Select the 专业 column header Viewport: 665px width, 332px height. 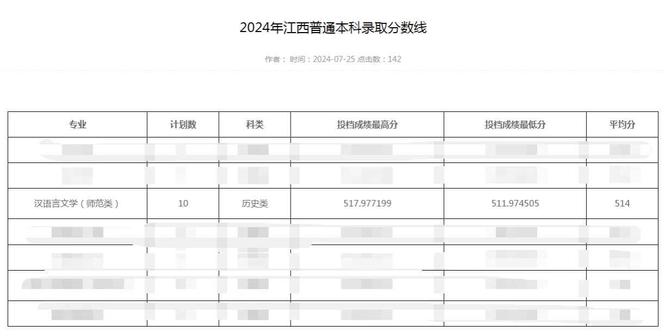(77, 124)
